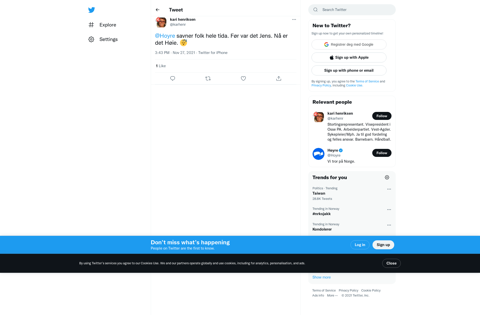Click the search magnifier icon

coord(315,10)
